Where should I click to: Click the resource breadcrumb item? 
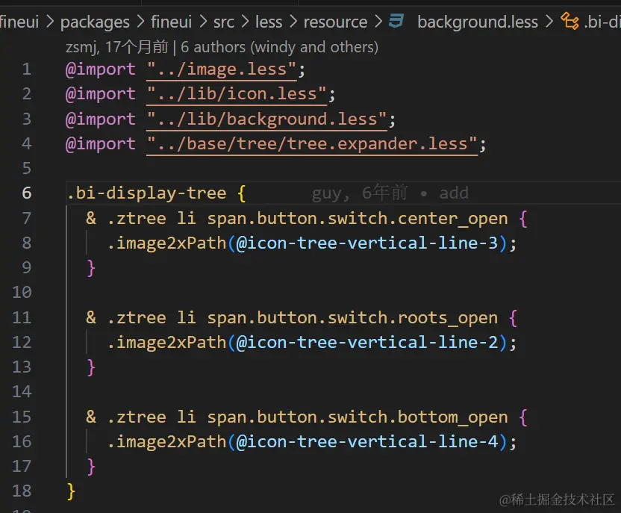pos(335,22)
